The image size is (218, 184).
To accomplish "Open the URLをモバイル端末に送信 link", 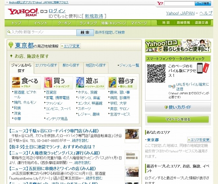I will tap(192, 87).
